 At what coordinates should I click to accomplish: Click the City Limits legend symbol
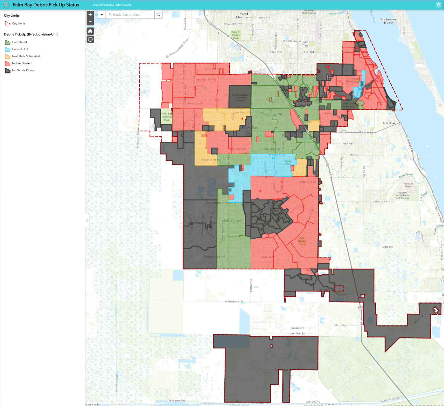(8, 24)
